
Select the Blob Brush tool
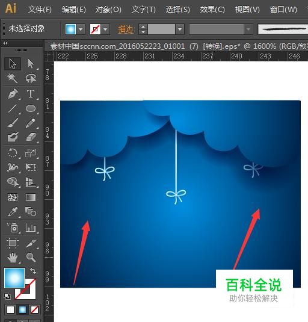click(x=13, y=137)
